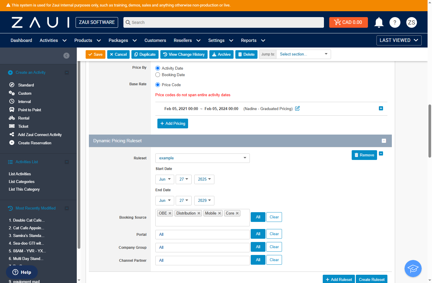Click the Portal input field
This screenshot has height=283, width=432.
click(x=203, y=235)
